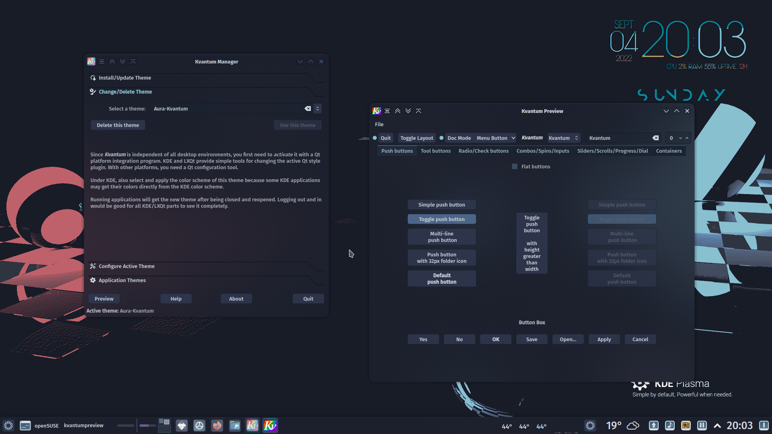Open the digital clock 20:03 in taskbar
This screenshot has height=434, width=772.
(739, 426)
